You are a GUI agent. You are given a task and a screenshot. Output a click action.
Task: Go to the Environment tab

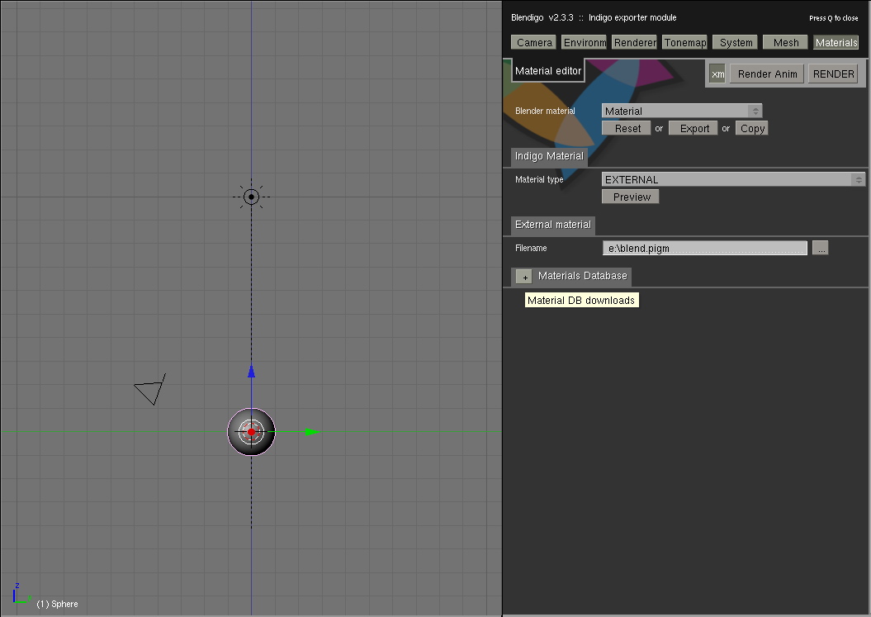(585, 42)
